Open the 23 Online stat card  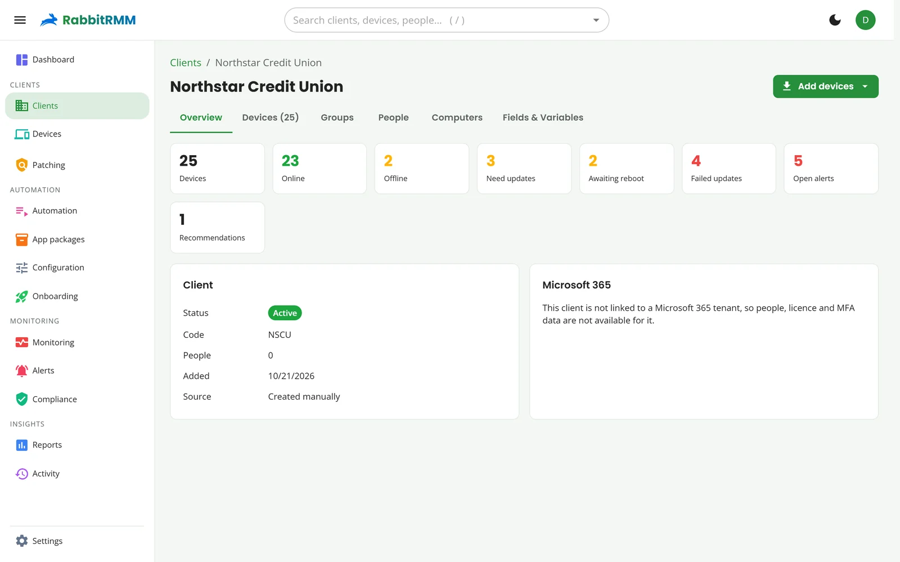(319, 169)
